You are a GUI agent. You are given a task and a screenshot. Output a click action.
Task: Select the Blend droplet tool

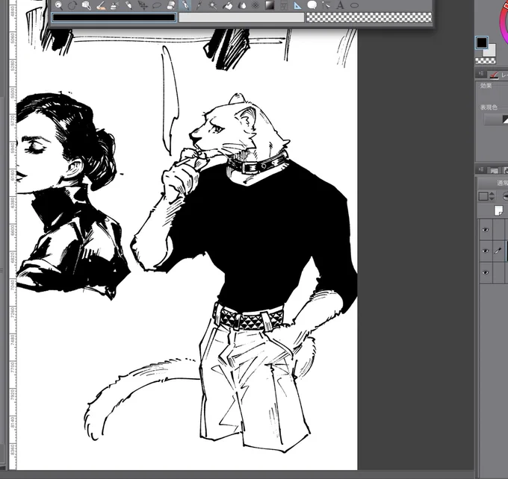coord(241,5)
